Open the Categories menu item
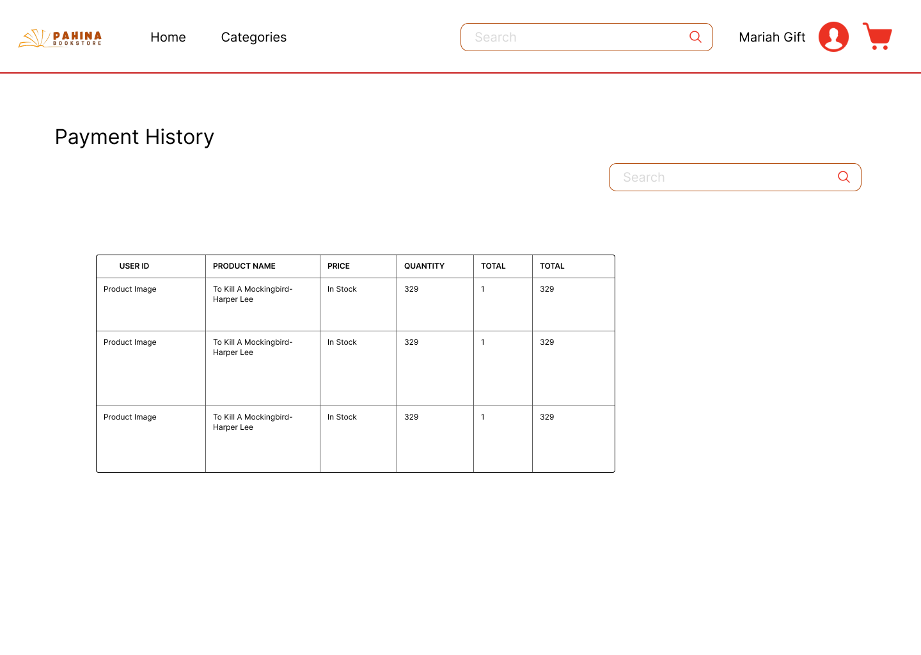This screenshot has height=655, width=921. pos(254,37)
